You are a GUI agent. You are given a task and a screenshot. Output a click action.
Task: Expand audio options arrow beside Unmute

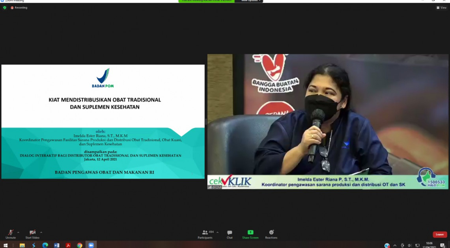pos(18,232)
